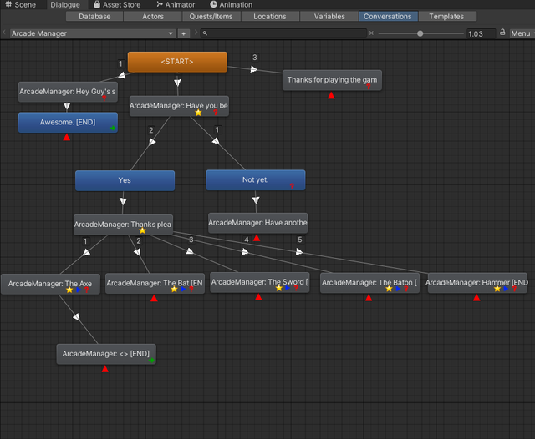Select the blue 'Yes' response node
Screen dimensions: 535x439
pos(125,180)
